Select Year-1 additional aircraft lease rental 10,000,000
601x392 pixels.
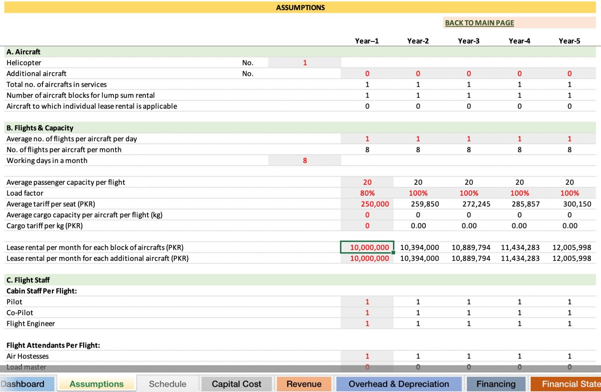point(367,258)
